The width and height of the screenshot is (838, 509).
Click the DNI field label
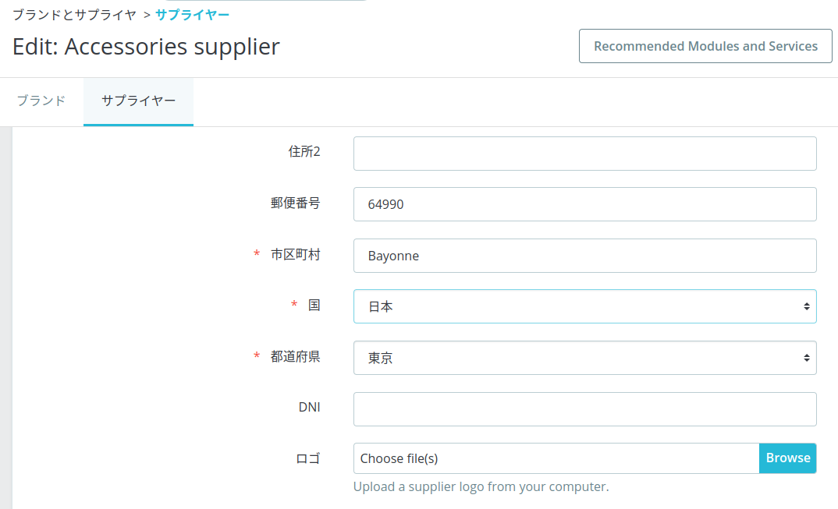tap(310, 408)
